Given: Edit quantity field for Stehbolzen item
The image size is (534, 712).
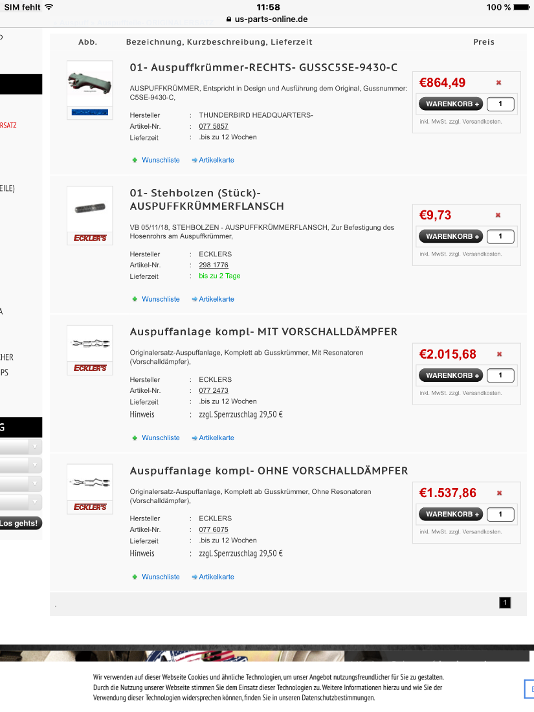Looking at the screenshot, I should click(500, 236).
